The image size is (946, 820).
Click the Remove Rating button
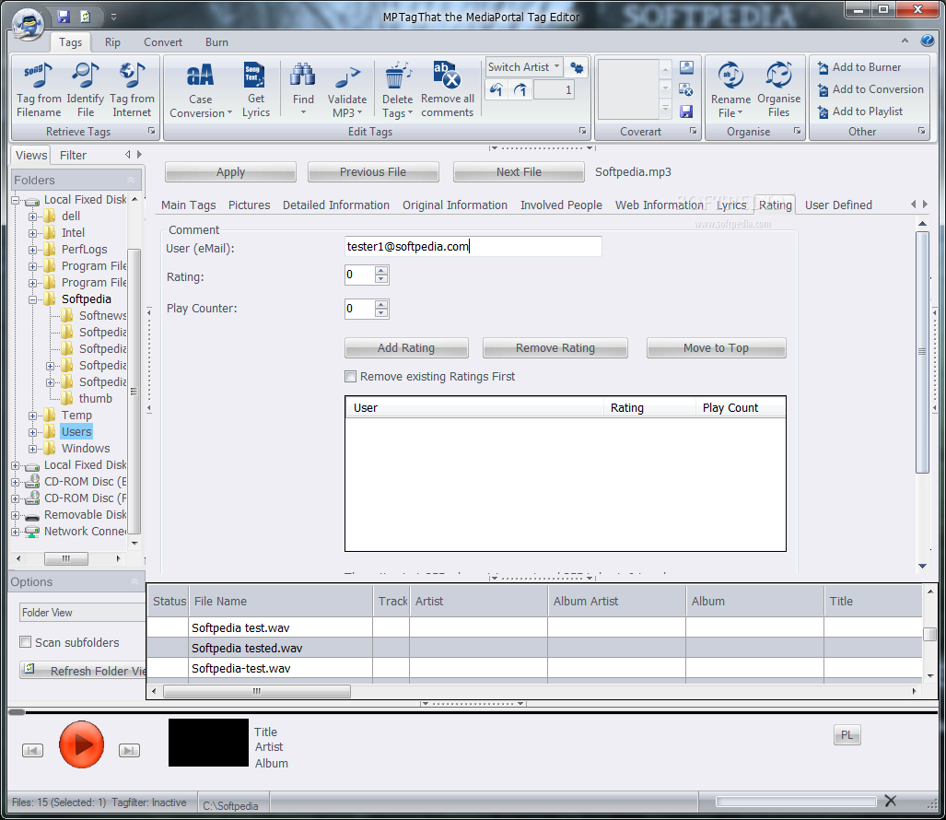[x=555, y=348]
